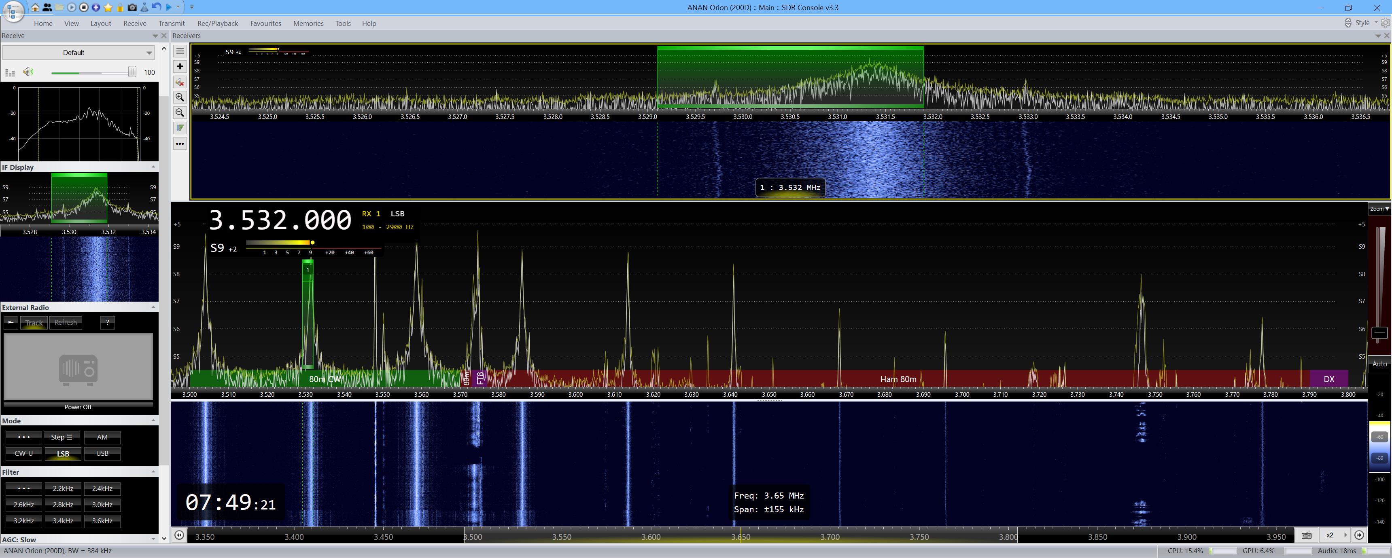The height and width of the screenshot is (558, 1392).
Task: Click the gold star favourites icon
Action: click(108, 8)
